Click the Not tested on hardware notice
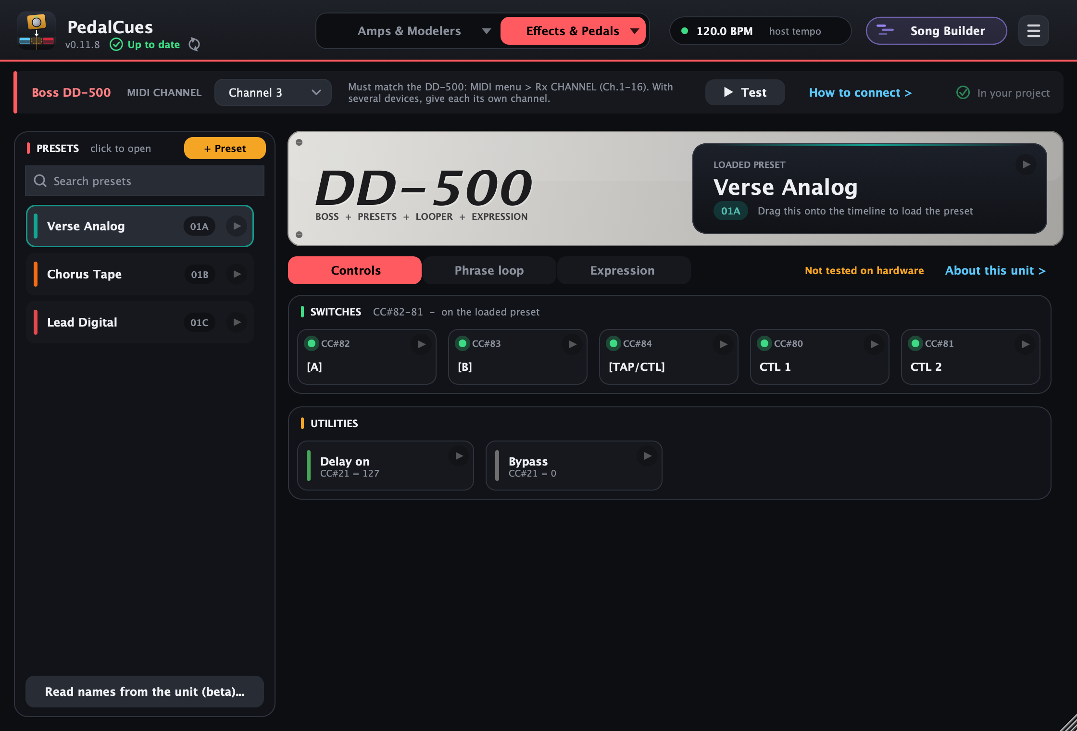The width and height of the screenshot is (1077, 731). click(864, 270)
